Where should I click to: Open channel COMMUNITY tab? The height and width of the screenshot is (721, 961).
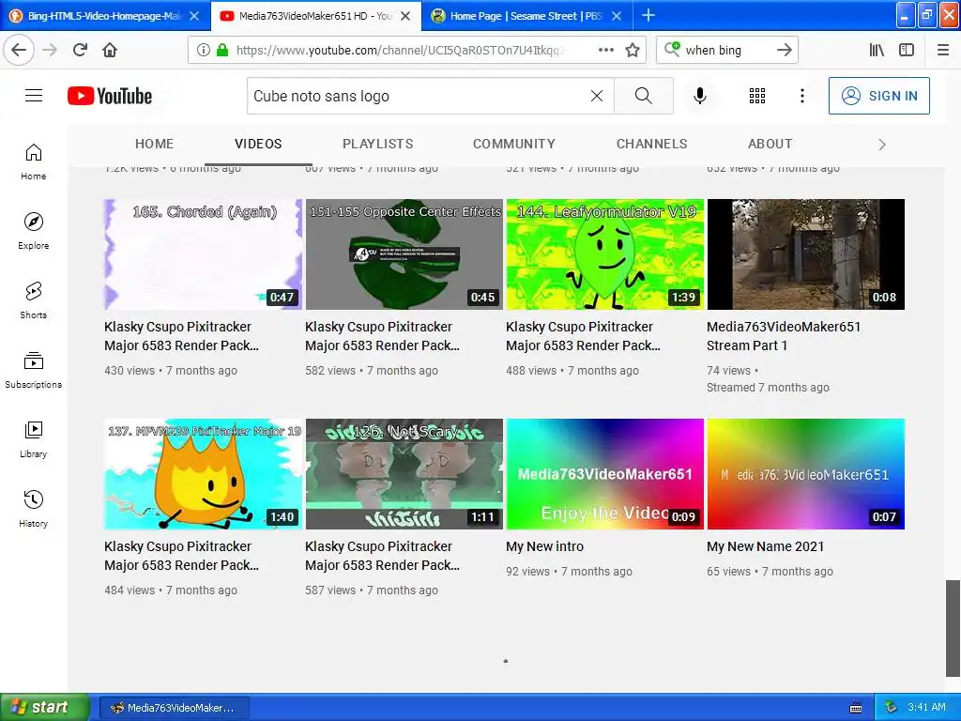(x=513, y=144)
